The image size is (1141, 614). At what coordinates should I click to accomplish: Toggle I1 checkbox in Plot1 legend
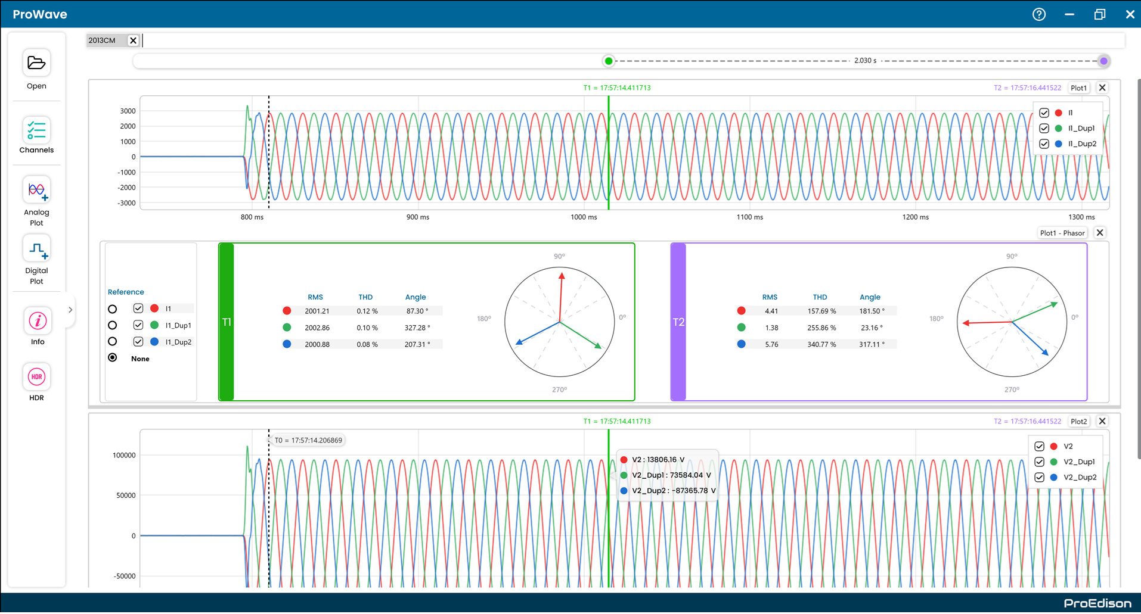click(x=1044, y=113)
